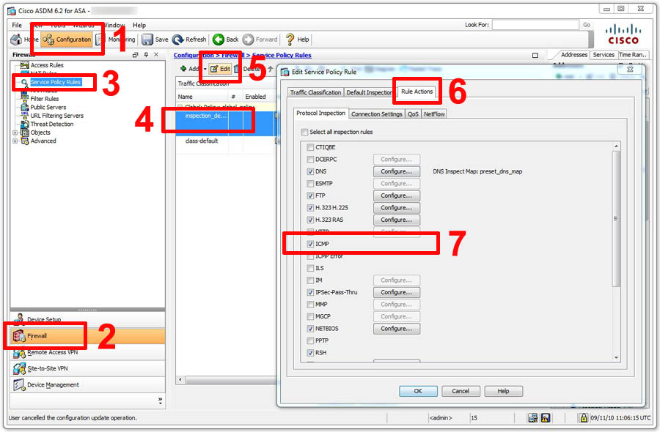Uncheck the NETBIOS inspection checkbox
The image size is (660, 432).
click(310, 329)
